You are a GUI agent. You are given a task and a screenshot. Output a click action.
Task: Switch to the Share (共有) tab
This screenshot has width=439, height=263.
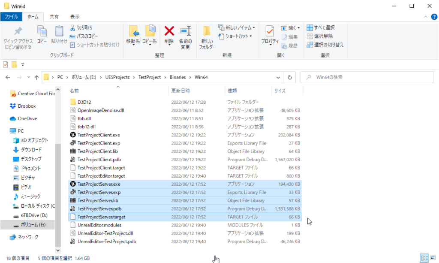pyautogui.click(x=54, y=17)
